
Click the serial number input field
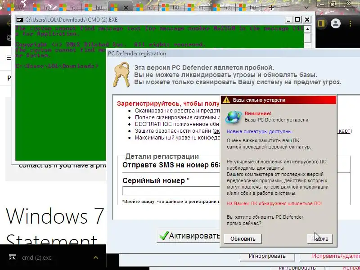click(x=171, y=191)
